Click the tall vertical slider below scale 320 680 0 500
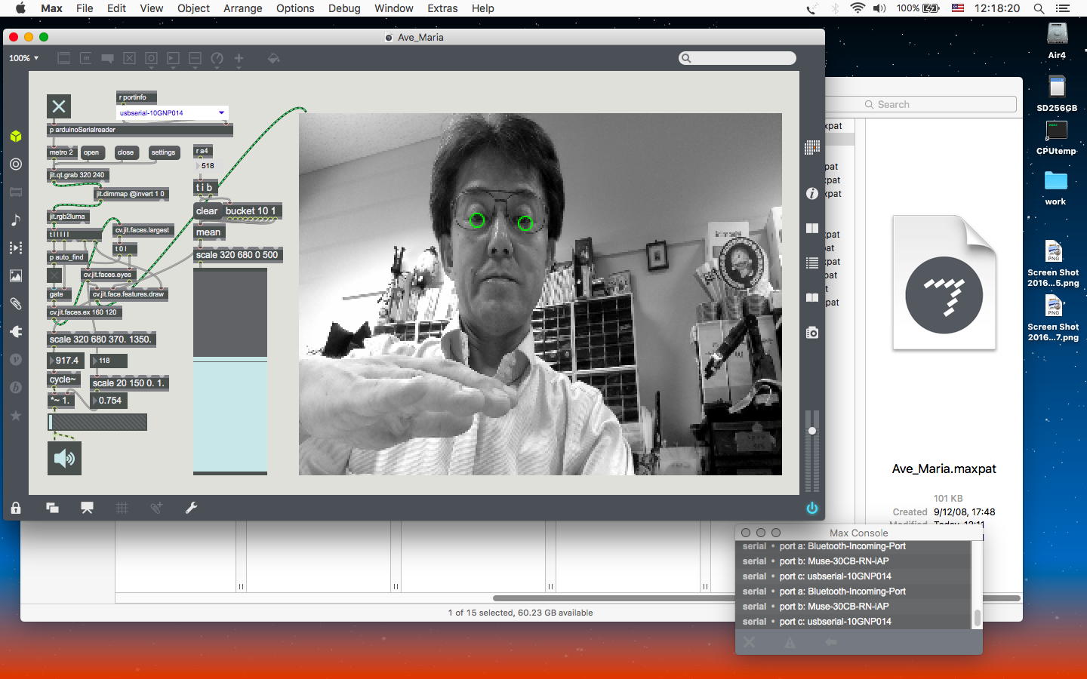This screenshot has width=1087, height=679. click(230, 372)
